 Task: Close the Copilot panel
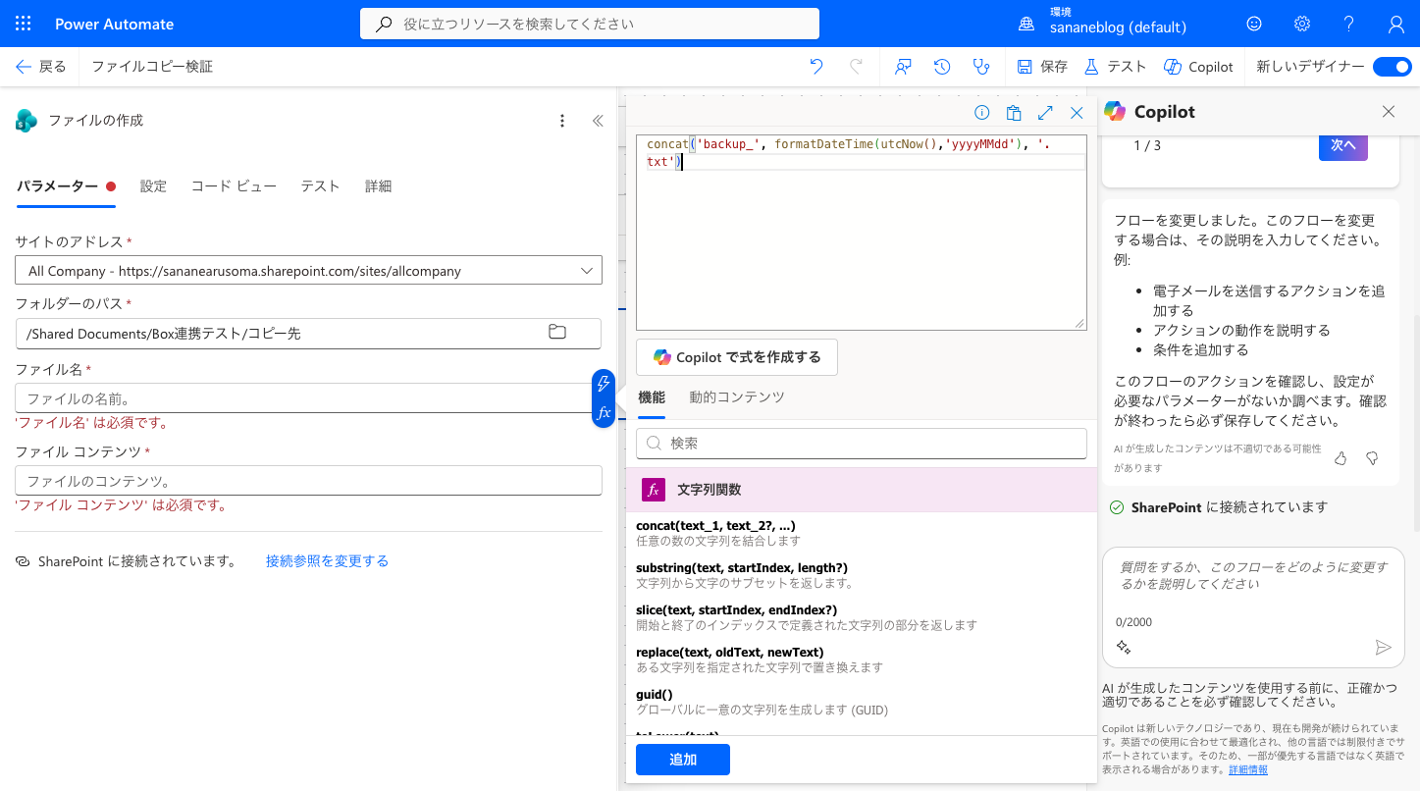pos(1389,112)
